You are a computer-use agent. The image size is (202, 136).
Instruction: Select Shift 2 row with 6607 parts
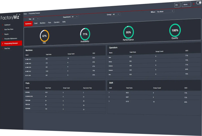pyautogui.click(x=154, y=97)
